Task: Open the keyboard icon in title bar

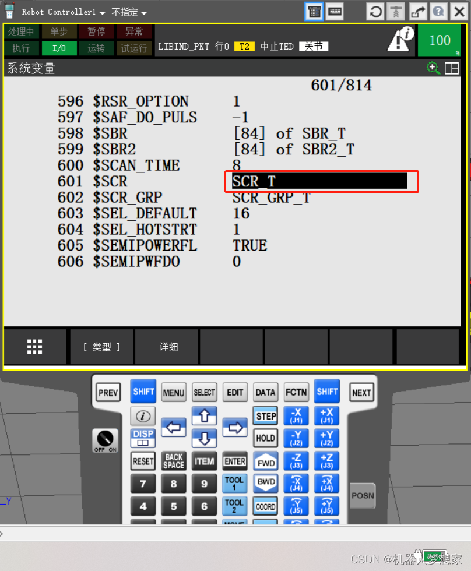Action: (334, 12)
